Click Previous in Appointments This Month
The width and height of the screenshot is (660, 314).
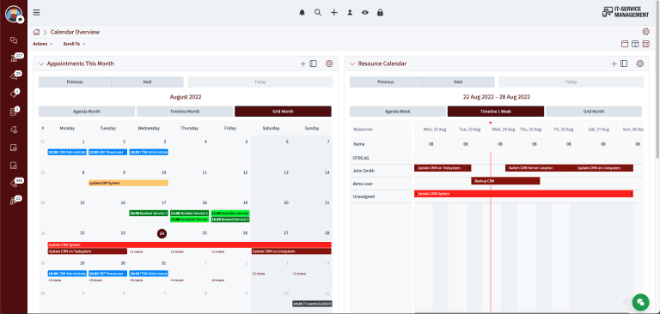[75, 82]
